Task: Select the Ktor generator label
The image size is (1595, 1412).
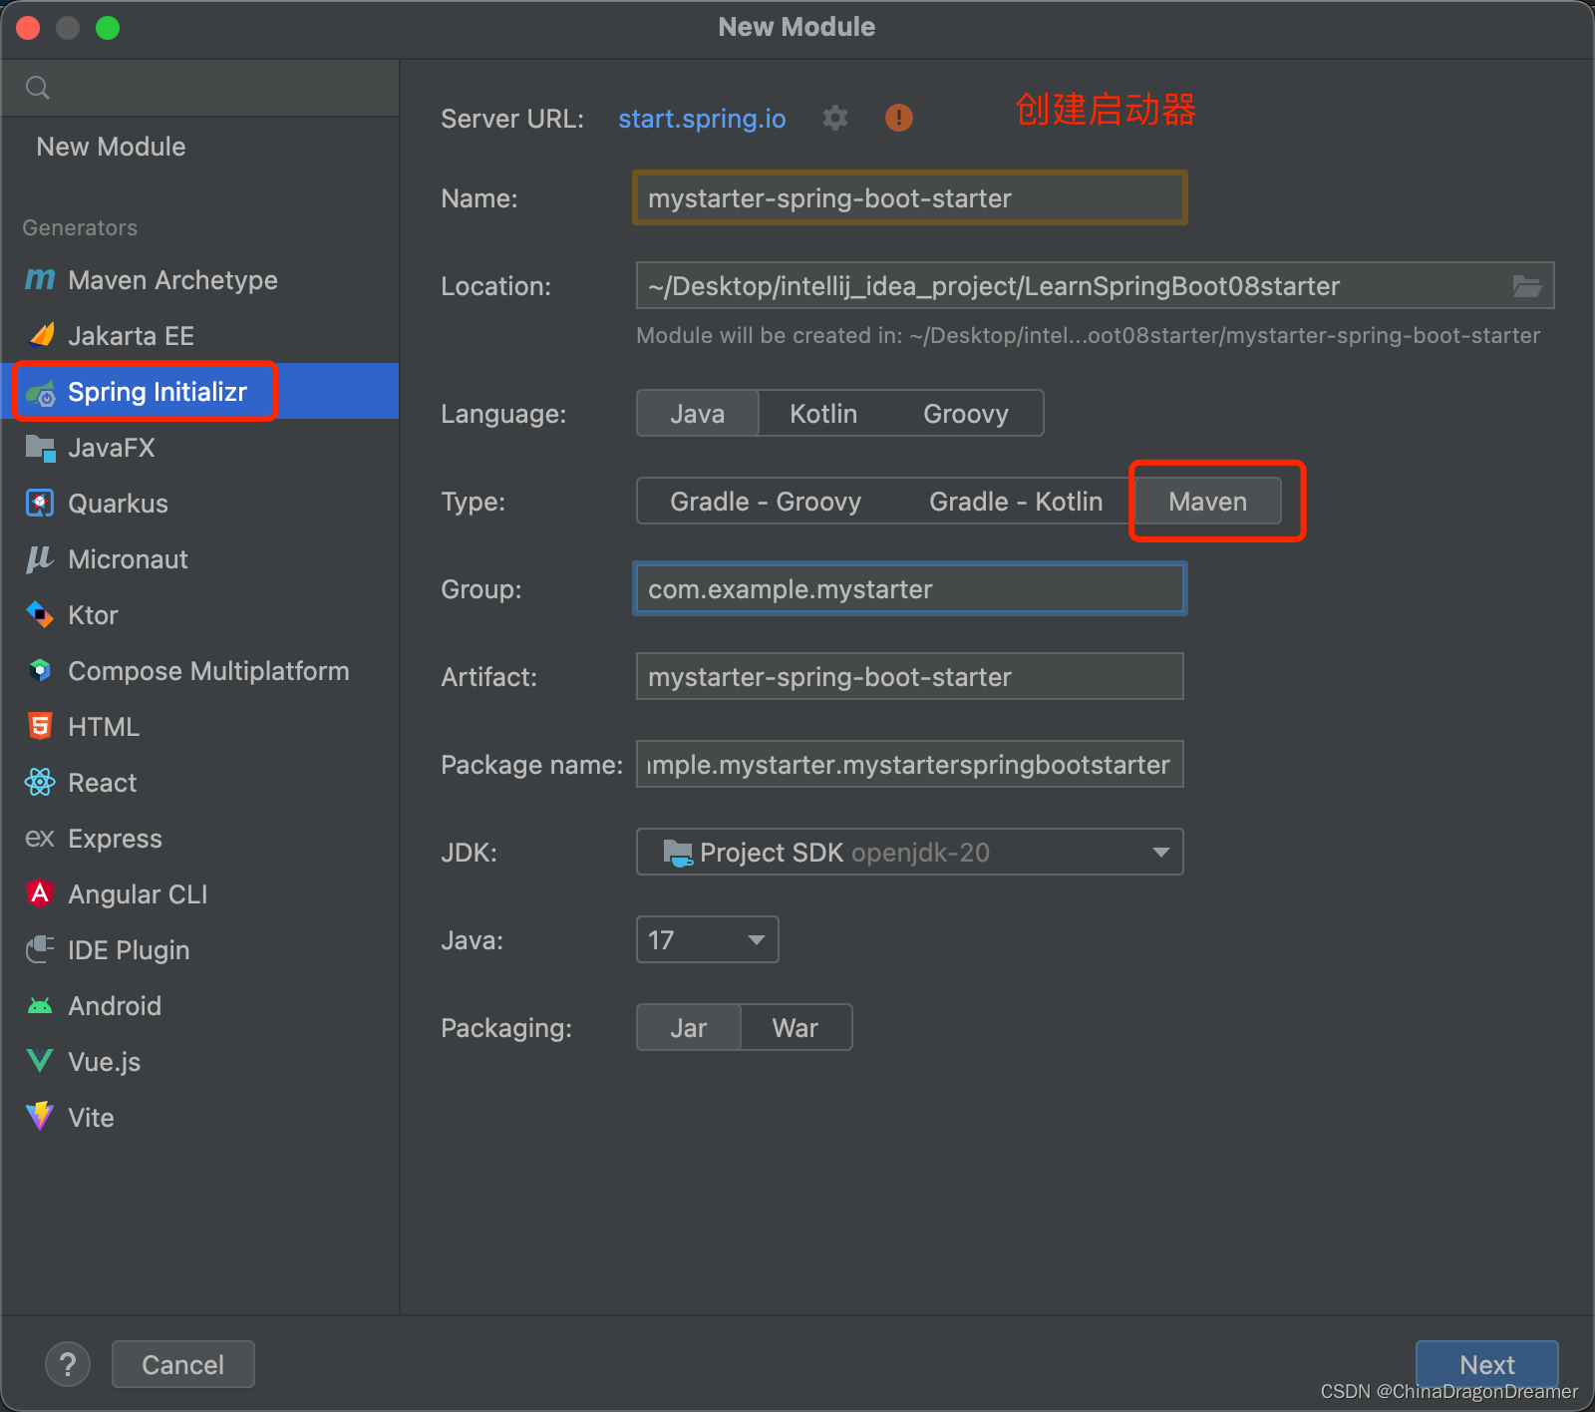Action: click(93, 615)
